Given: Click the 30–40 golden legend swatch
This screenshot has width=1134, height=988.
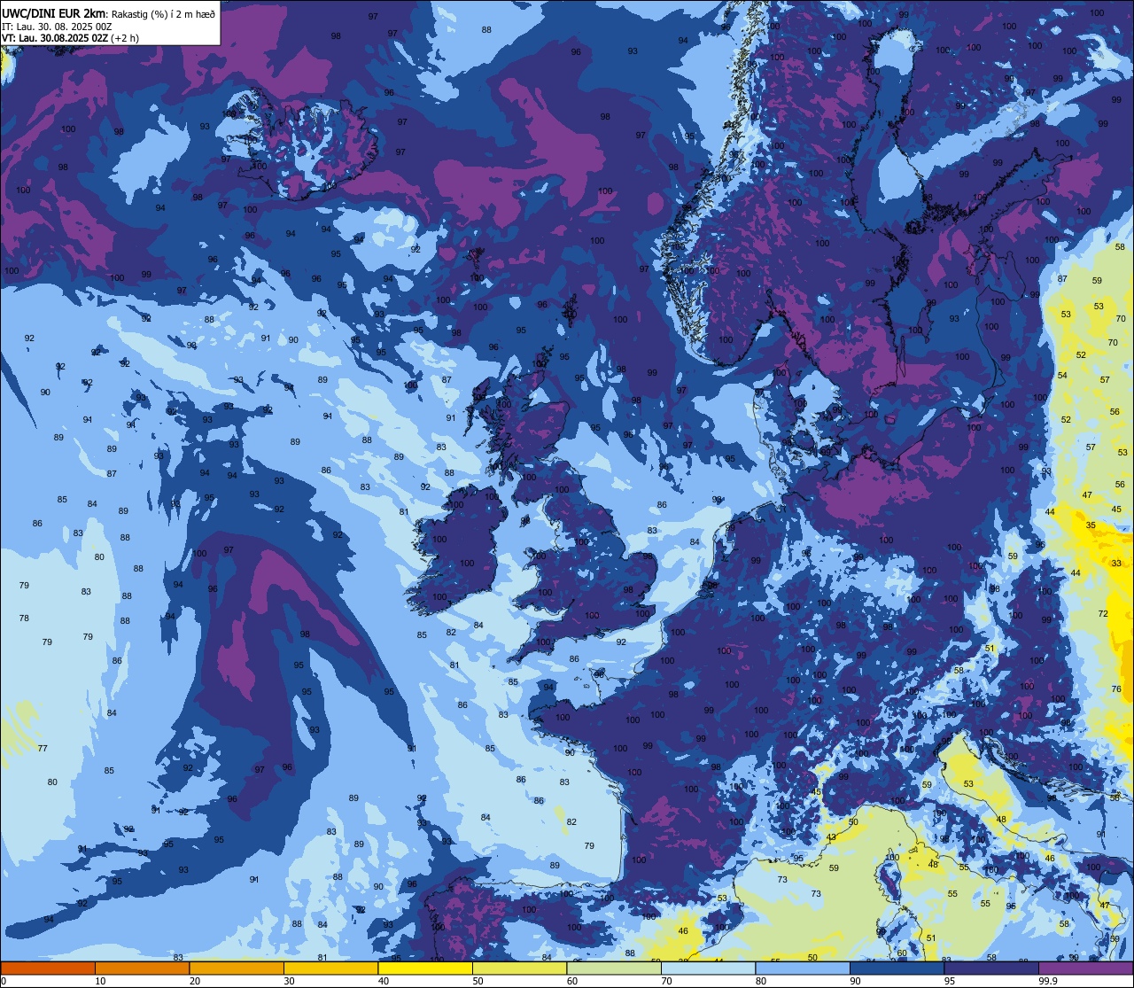Looking at the screenshot, I should click(330, 968).
